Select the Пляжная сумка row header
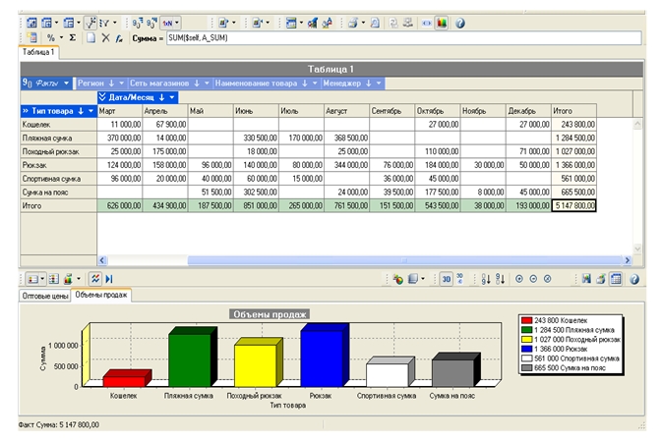This screenshot has width=662, height=441. 59,138
